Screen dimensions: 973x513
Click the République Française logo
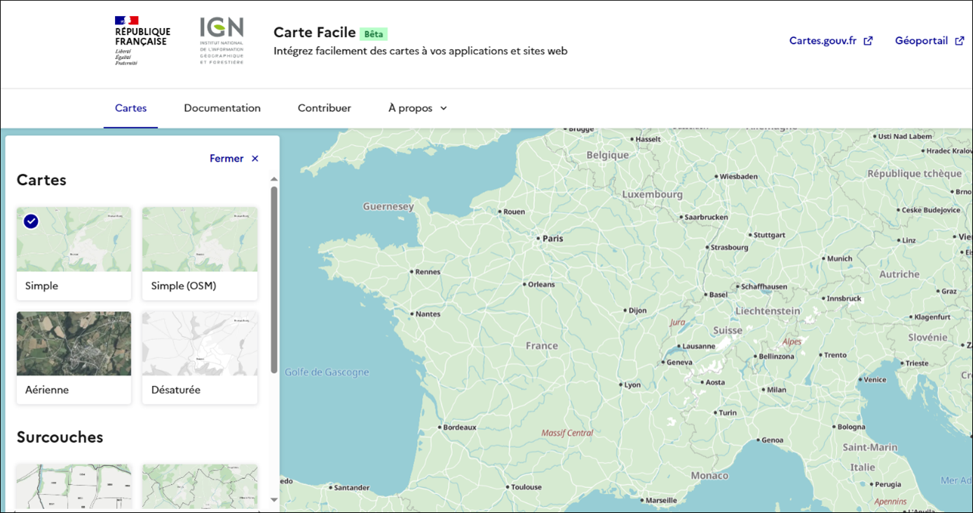pyautogui.click(x=142, y=41)
